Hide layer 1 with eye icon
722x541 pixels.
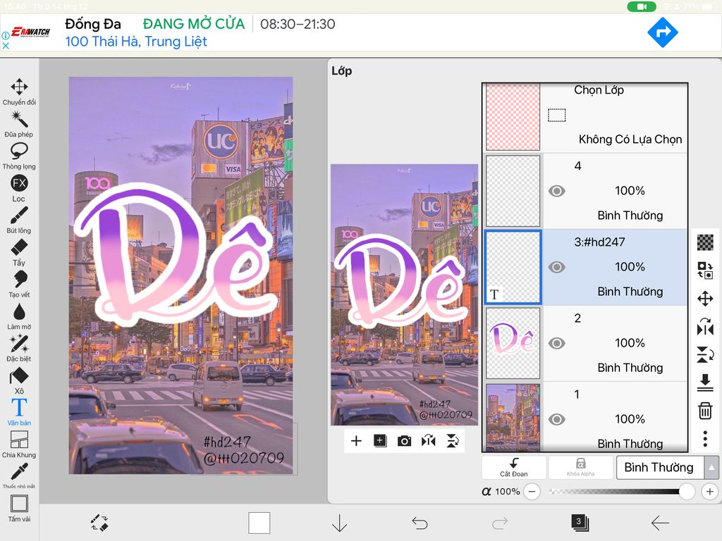click(x=557, y=420)
